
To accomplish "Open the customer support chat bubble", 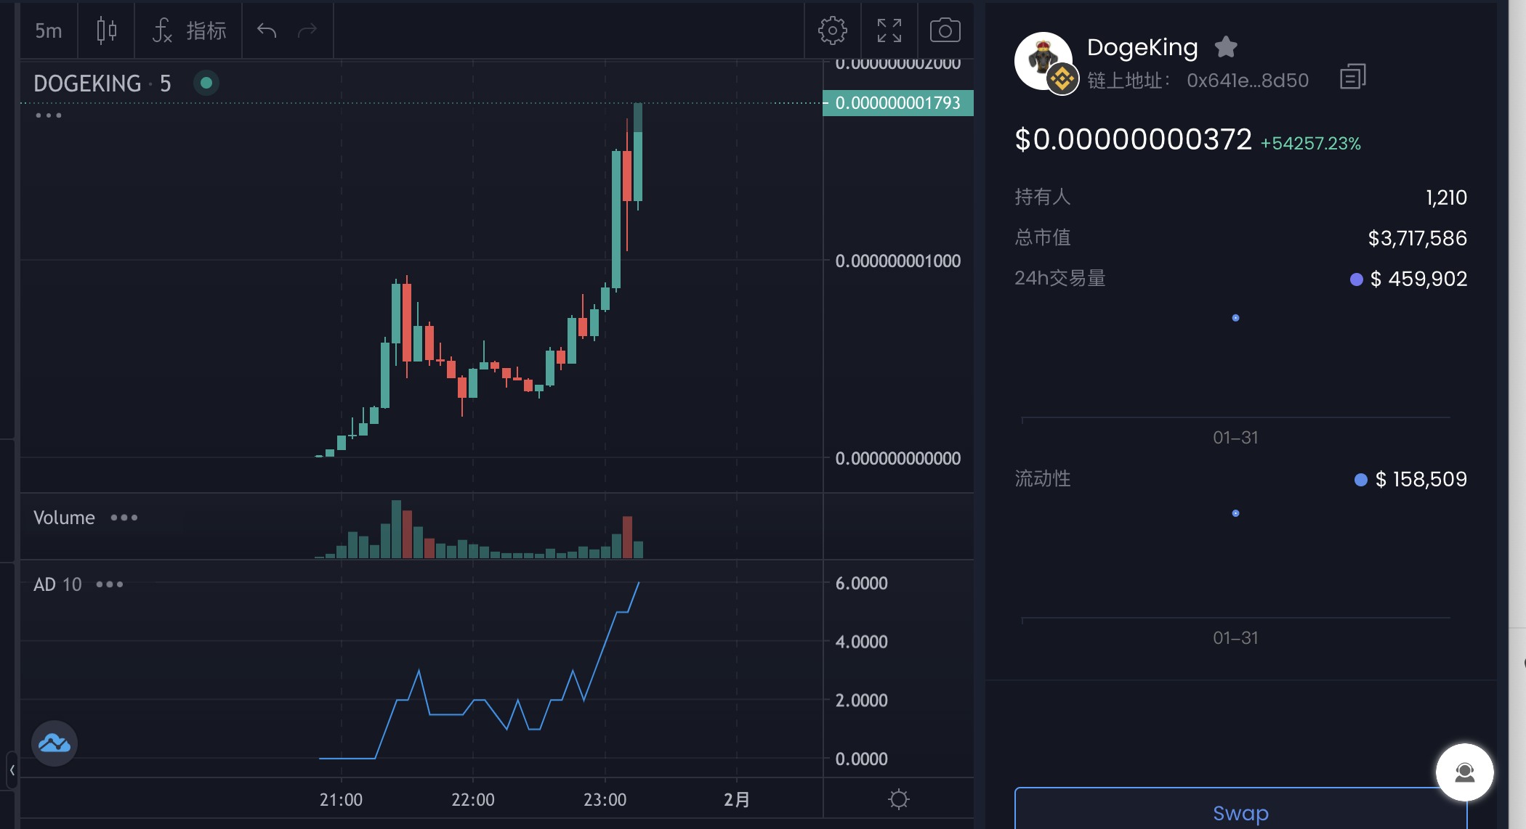I will click(x=1464, y=772).
